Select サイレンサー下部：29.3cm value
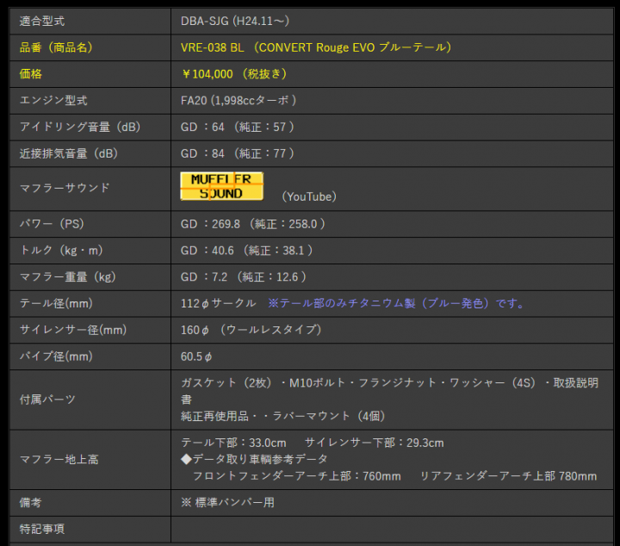 [374, 443]
